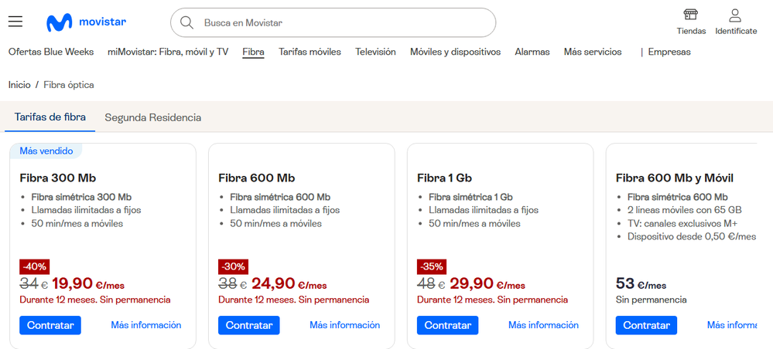
Task: Select Tarifas móviles menu item
Action: [x=310, y=52]
